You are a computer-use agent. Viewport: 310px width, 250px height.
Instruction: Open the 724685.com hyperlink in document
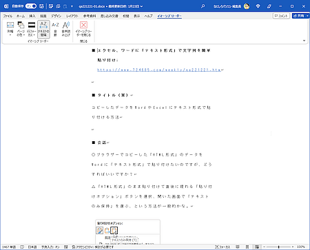pyautogui.click(x=159, y=70)
